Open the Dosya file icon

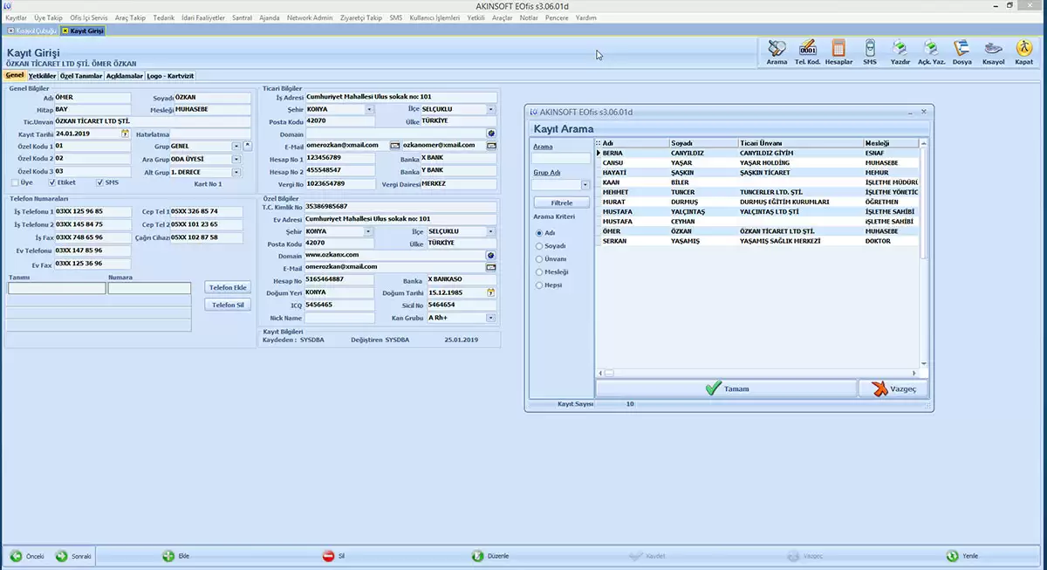[x=961, y=51]
